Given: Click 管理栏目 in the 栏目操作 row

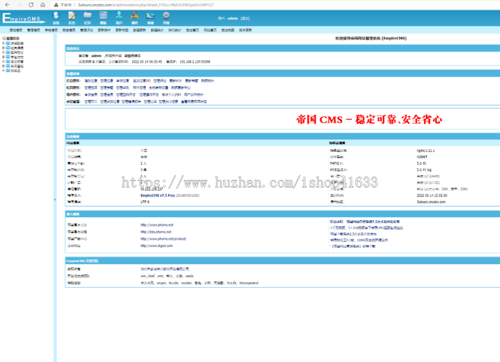Looking at the screenshot, I should [91, 88].
